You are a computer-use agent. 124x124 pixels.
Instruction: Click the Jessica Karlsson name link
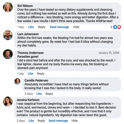pyautogui.click(x=28, y=100)
